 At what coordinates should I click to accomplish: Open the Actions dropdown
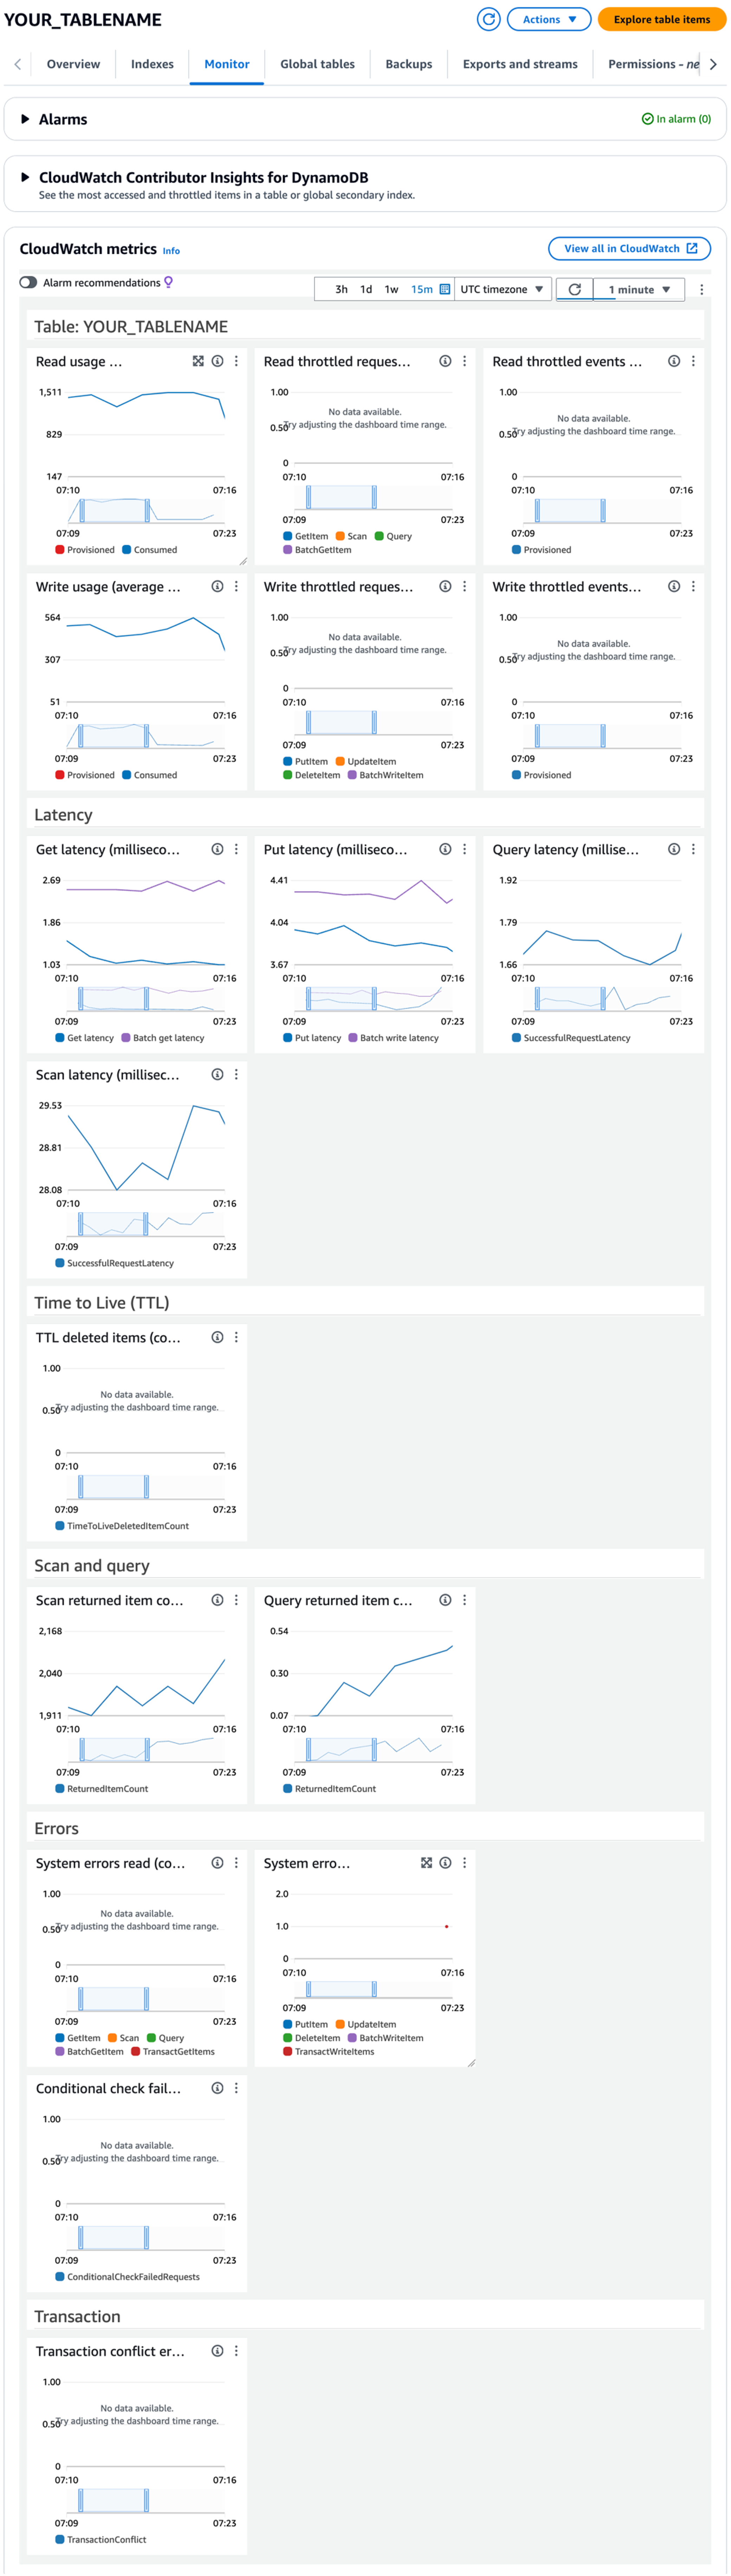[x=548, y=19]
